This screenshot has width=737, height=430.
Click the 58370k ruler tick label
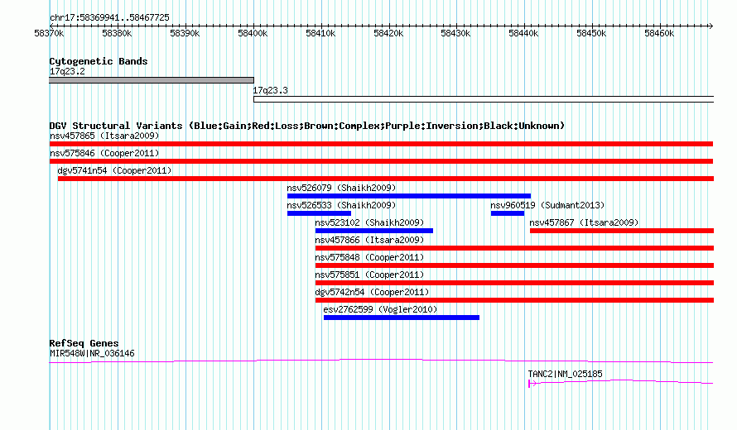(x=50, y=33)
